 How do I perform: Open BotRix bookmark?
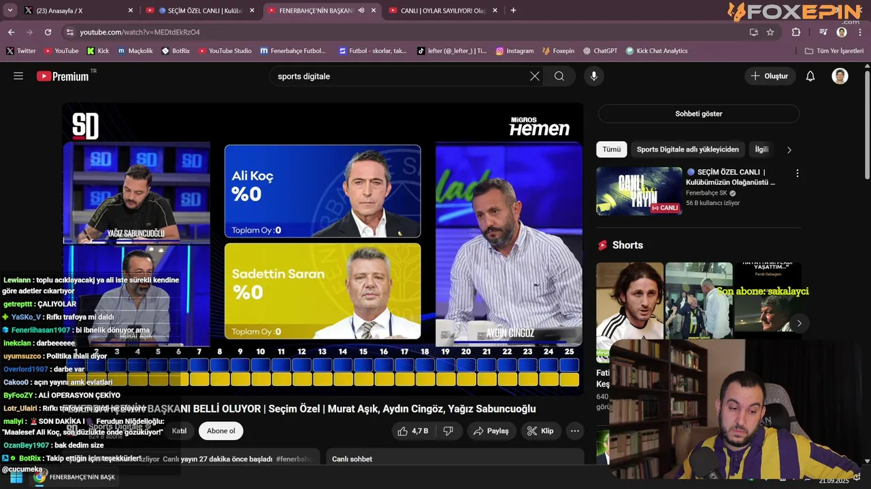coord(176,51)
